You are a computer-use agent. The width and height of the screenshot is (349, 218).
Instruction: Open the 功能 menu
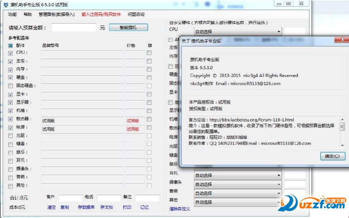coord(12,14)
